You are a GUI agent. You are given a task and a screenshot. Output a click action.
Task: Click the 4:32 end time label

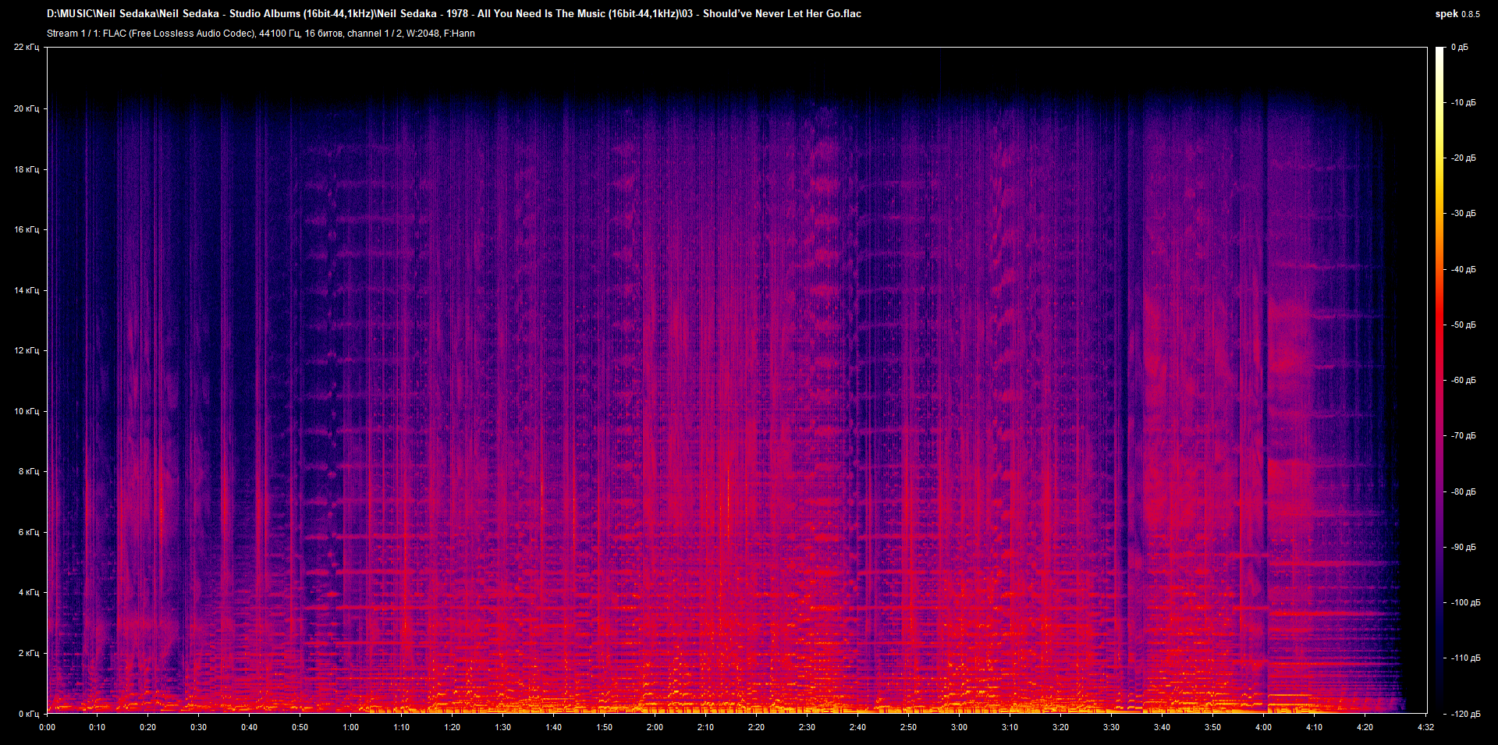coord(1425,727)
